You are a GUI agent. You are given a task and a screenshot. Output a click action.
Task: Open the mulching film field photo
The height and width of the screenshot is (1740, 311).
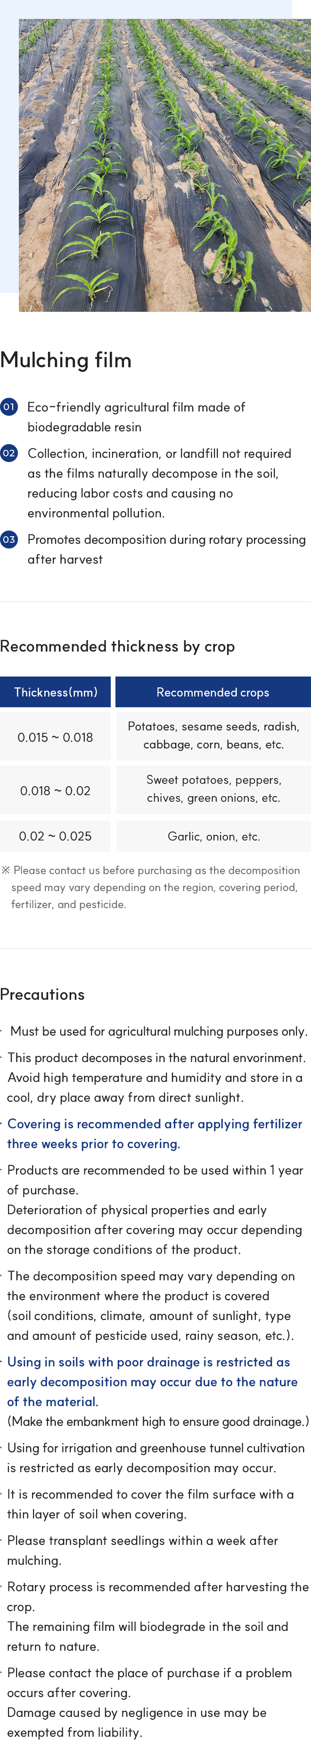pyautogui.click(x=165, y=165)
